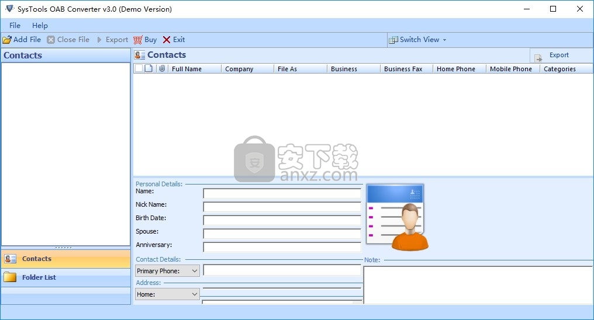Open the File menu
The height and width of the screenshot is (320, 594).
pos(15,25)
